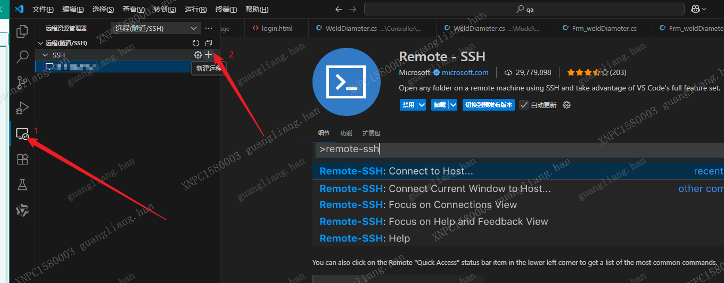Screen dimensions: 724x283
Task: Click the Microsoft publisher name
Action: (414, 72)
